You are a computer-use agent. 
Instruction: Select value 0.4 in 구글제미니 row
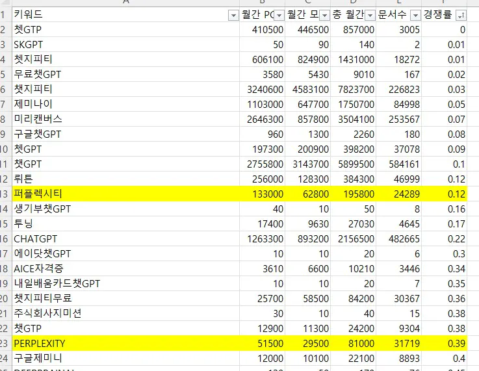click(444, 359)
